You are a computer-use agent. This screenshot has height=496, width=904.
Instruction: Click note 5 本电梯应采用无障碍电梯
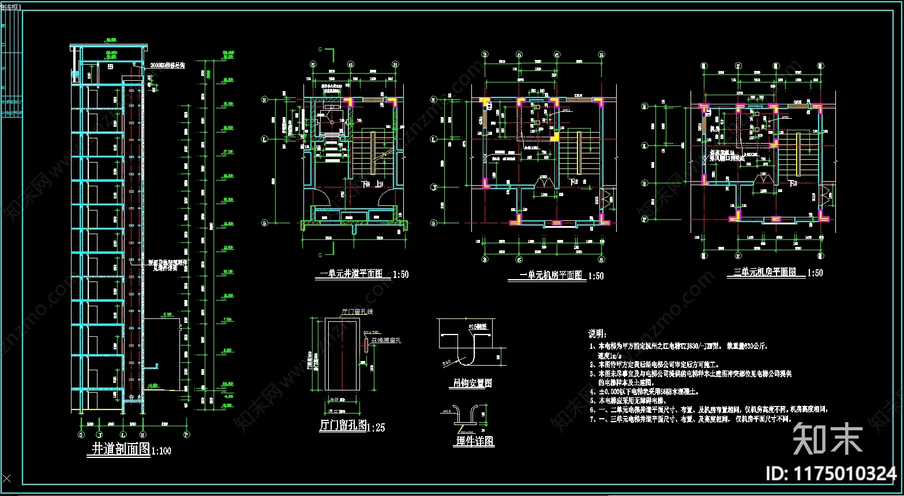click(x=629, y=400)
